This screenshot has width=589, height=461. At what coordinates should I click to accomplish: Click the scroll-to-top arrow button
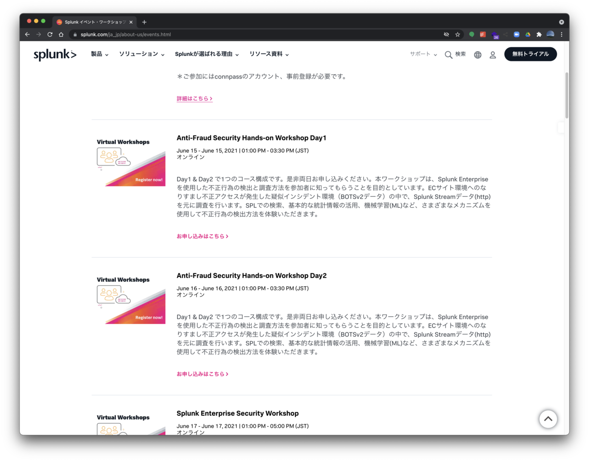point(548,419)
